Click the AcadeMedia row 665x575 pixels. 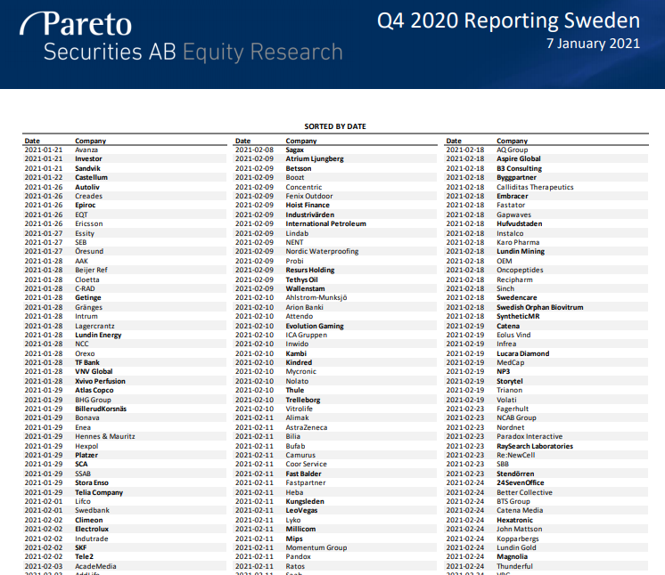pyautogui.click(x=124, y=566)
